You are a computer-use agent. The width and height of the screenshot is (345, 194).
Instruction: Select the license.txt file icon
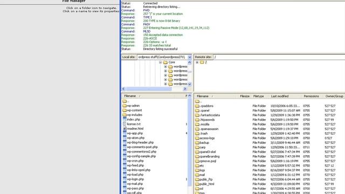pyautogui.click(x=125, y=124)
